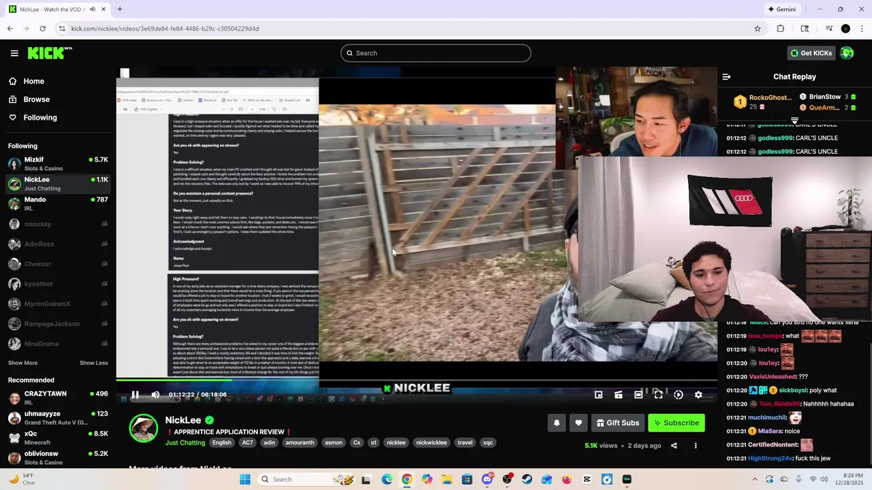The height and width of the screenshot is (490, 872).
Task: Open xQC recommended channel
Action: (58, 438)
